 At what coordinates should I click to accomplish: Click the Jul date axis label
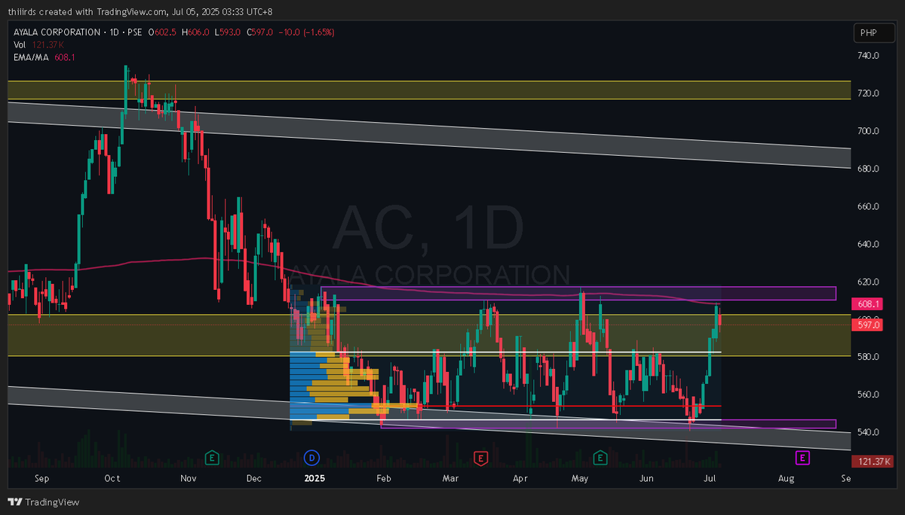708,478
